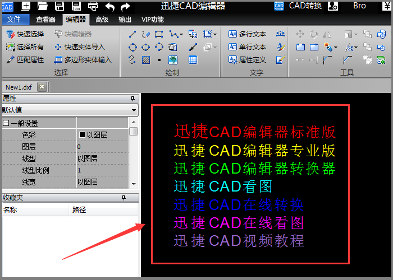Click the stacked documents icon in Draw group
Image resolution: width=393 pixels, height=280 pixels.
click(x=173, y=47)
